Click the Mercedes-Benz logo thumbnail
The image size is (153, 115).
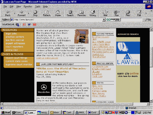44,89
